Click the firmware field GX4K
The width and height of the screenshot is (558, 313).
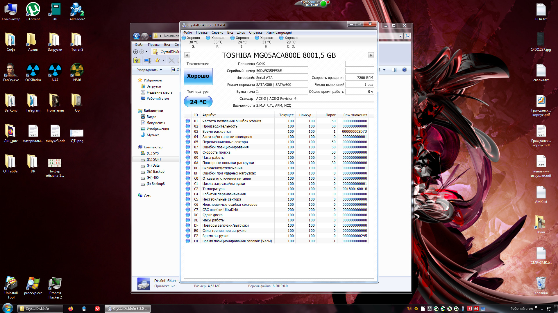(x=282, y=64)
